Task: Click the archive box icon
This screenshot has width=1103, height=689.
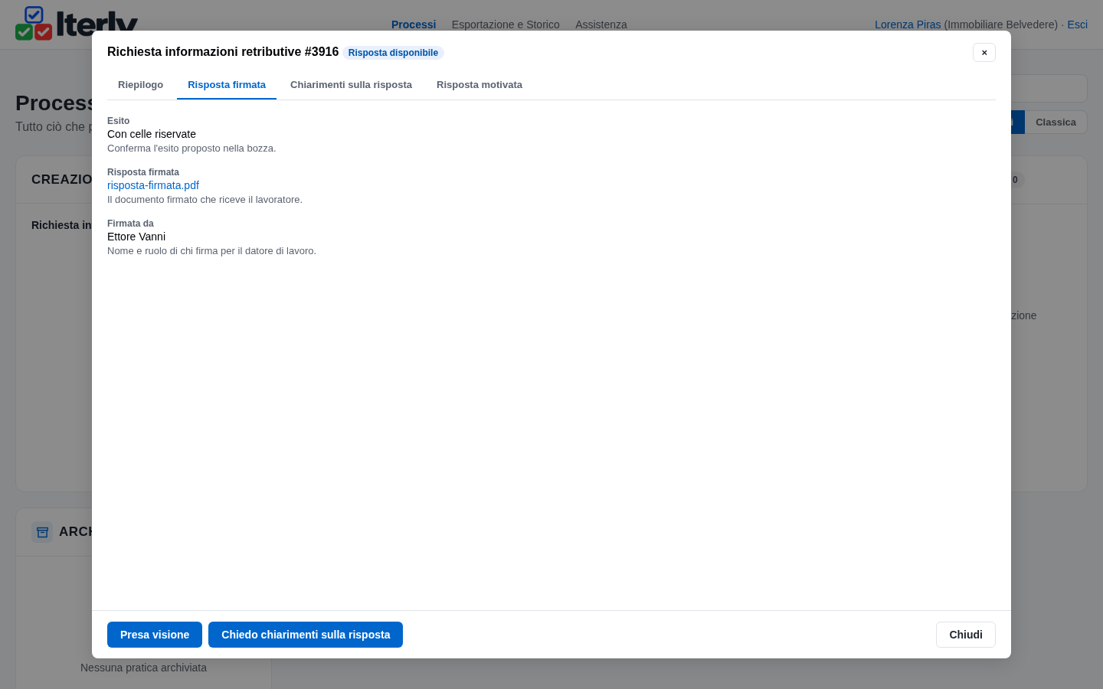Action: click(42, 532)
